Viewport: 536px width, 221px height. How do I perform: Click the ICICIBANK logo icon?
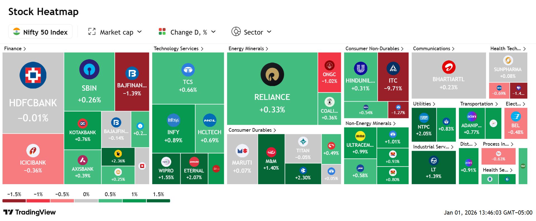33,151
